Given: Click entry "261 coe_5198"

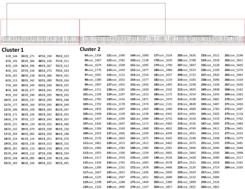Looking at the screenshot, I should point(234,55).
